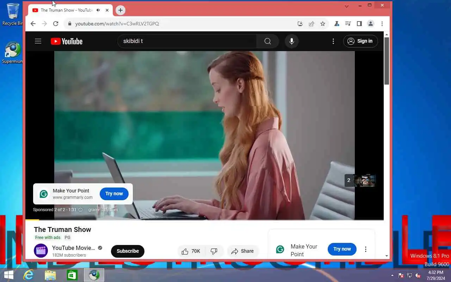
Task: Open YouTube Movies channel avatar
Action: pyautogui.click(x=41, y=251)
